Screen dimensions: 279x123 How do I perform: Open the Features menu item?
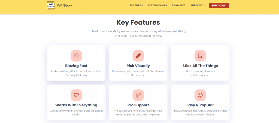tap(136, 5)
